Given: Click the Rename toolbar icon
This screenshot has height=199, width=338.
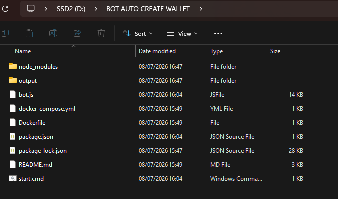Looking at the screenshot, I should pos(53,33).
